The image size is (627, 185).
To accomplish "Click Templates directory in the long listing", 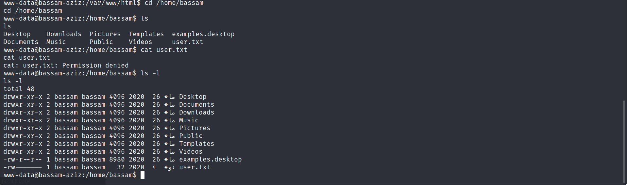I will click(196, 144).
